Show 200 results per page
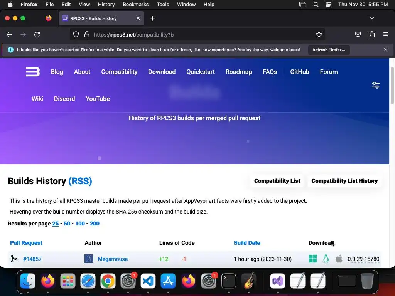This screenshot has height=296, width=395. [95, 224]
